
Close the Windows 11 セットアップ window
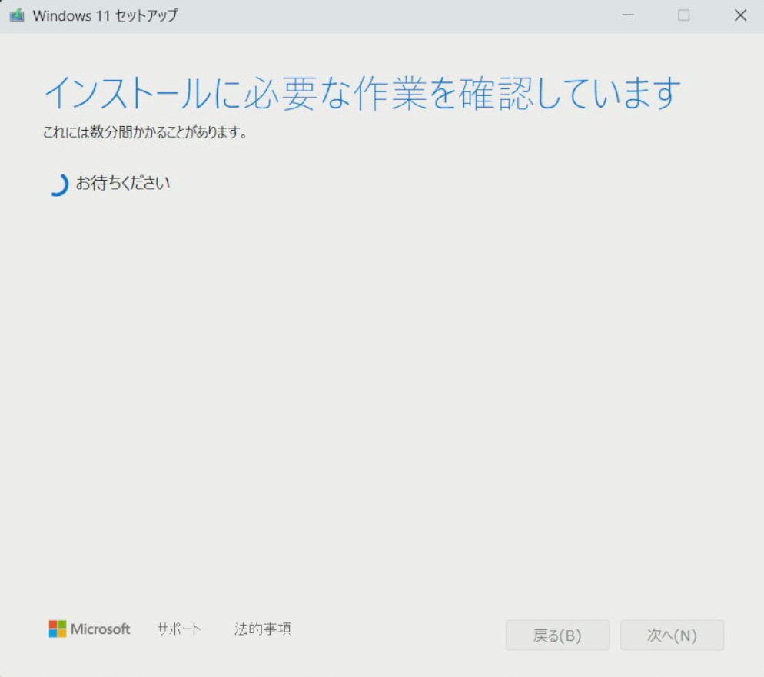(x=740, y=15)
